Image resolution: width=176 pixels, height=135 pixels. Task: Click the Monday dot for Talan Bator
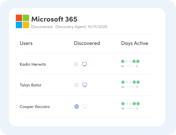pyautogui.click(x=123, y=82)
